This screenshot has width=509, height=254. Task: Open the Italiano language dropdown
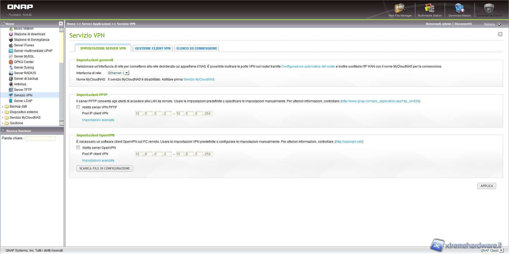tap(499, 24)
